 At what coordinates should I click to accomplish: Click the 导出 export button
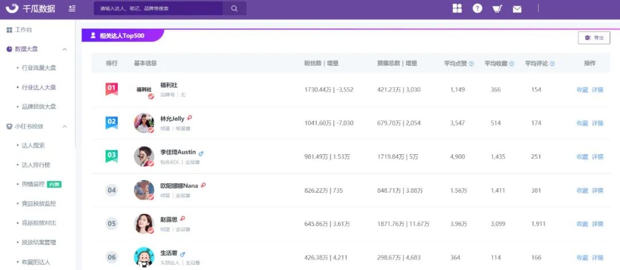coord(594,38)
